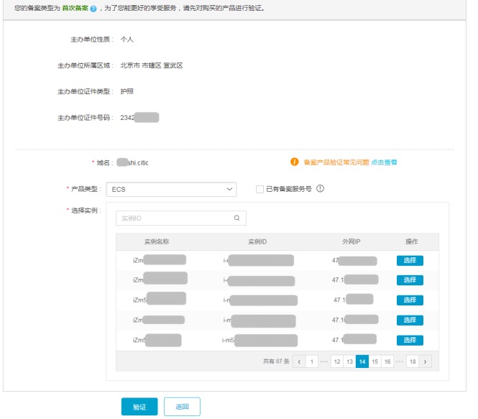Open the 产品类型 ECS dropdown
This screenshot has height=419, width=478.
coord(170,189)
